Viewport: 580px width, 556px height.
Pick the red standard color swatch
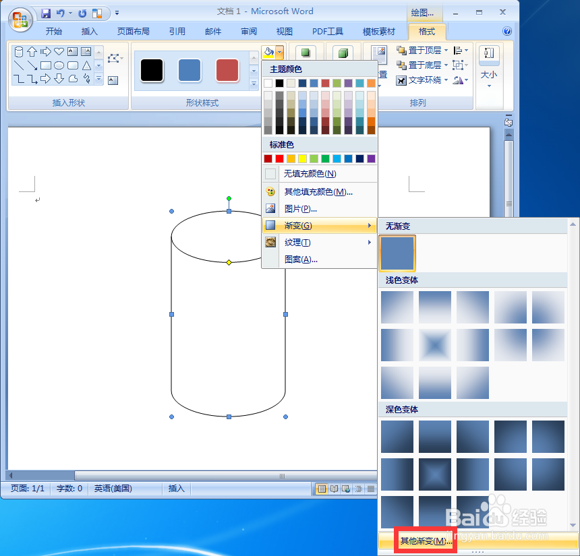280,158
